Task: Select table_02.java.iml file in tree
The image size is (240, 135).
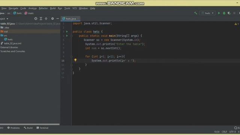Action: (x=12, y=43)
